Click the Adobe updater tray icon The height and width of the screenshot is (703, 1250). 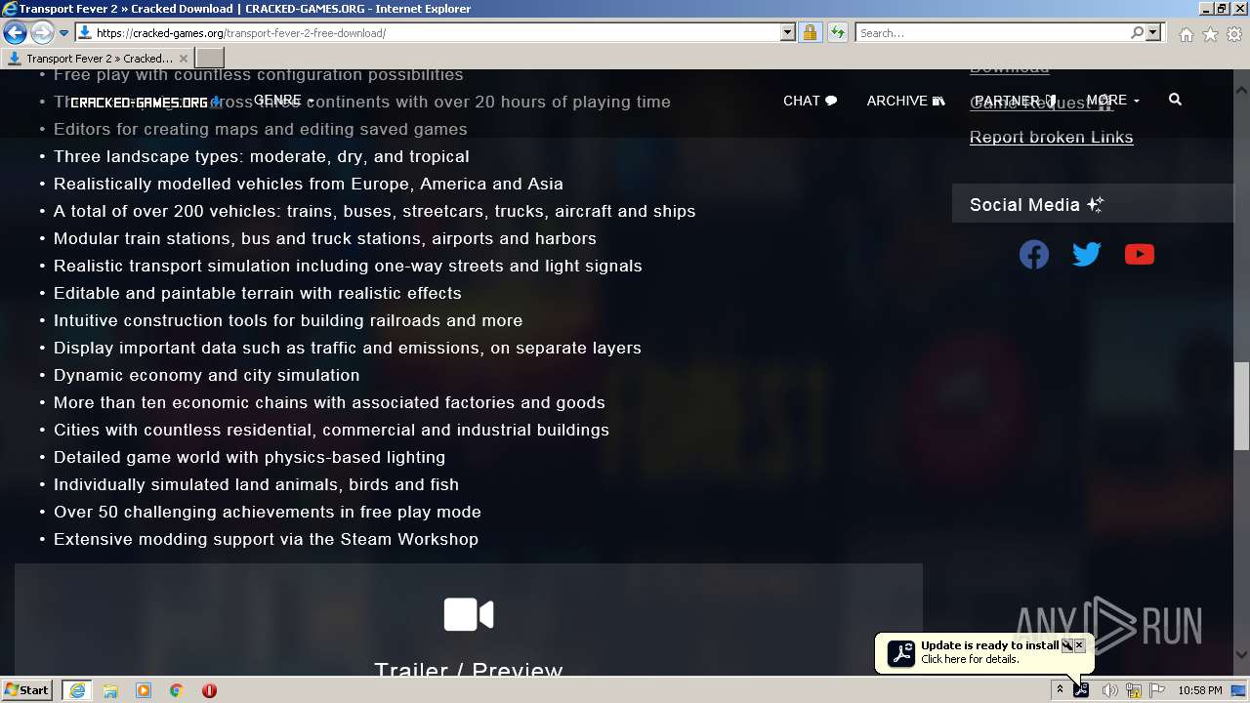point(1081,690)
